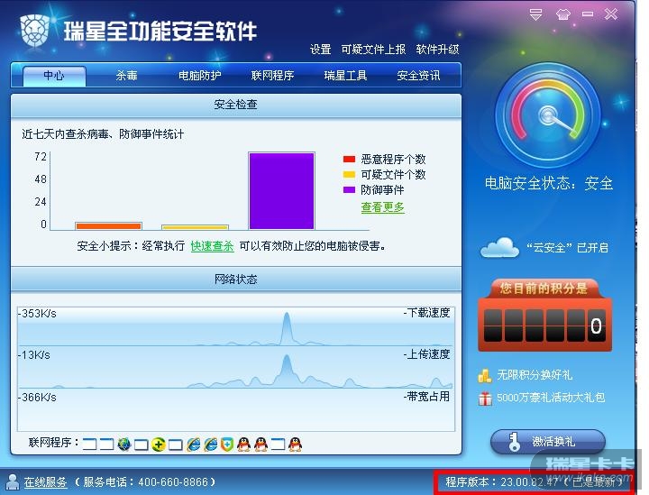
Task: Click the computer security status gauge
Action: click(548, 115)
